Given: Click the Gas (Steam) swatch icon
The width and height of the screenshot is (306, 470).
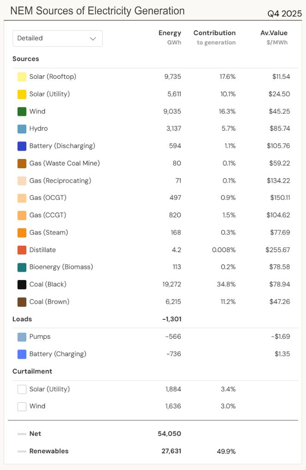Looking at the screenshot, I should (x=21, y=232).
